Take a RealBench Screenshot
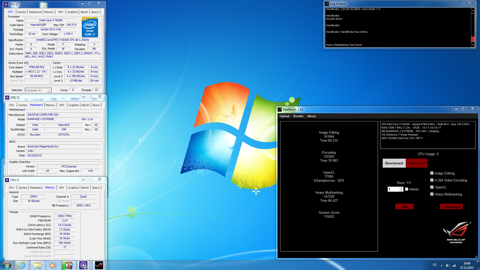Image resolution: width=480 pixels, height=270 pixels. click(x=451, y=207)
